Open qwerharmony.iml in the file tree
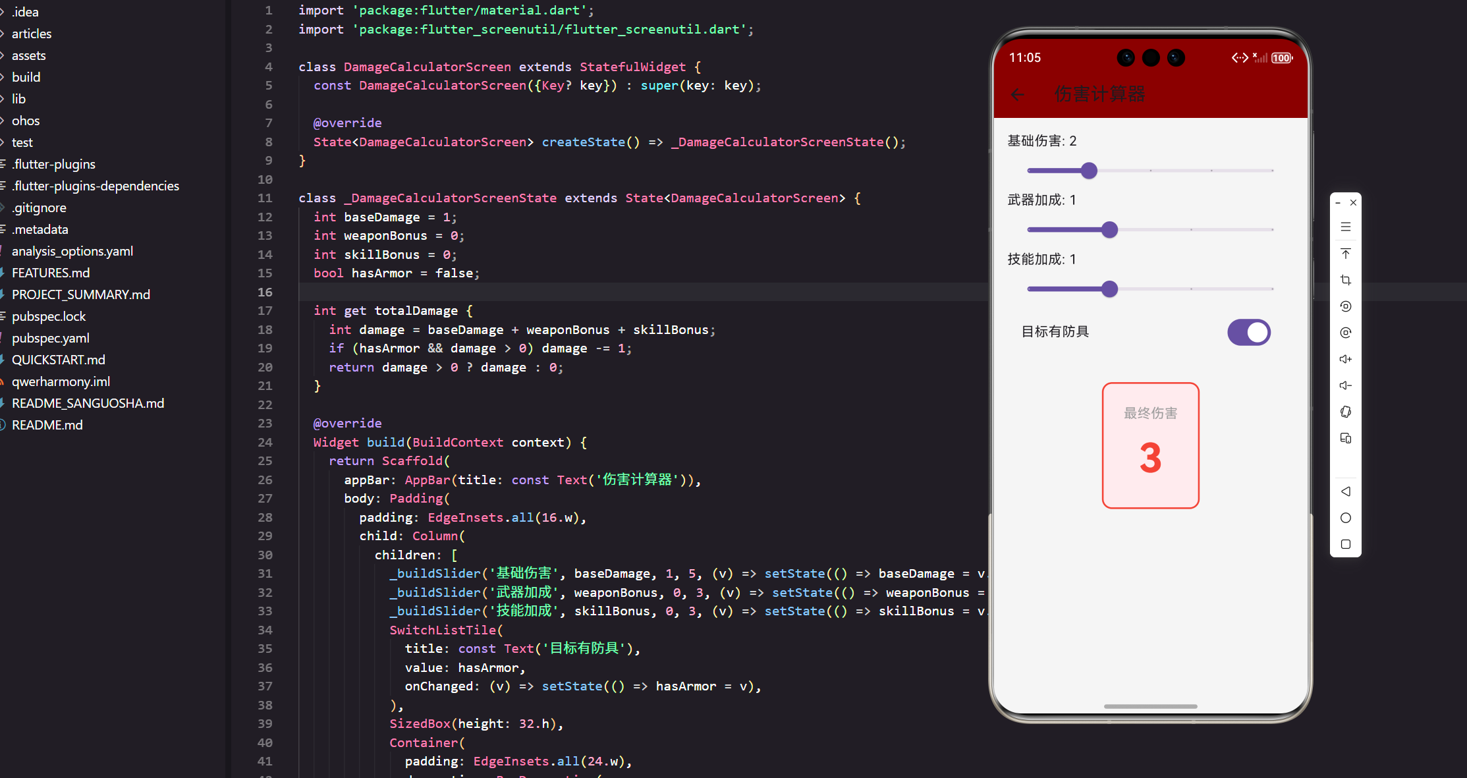The width and height of the screenshot is (1467, 778). coord(61,381)
